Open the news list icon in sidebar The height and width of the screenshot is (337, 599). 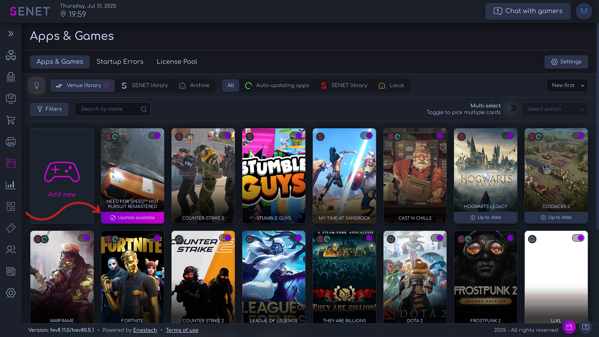11,271
